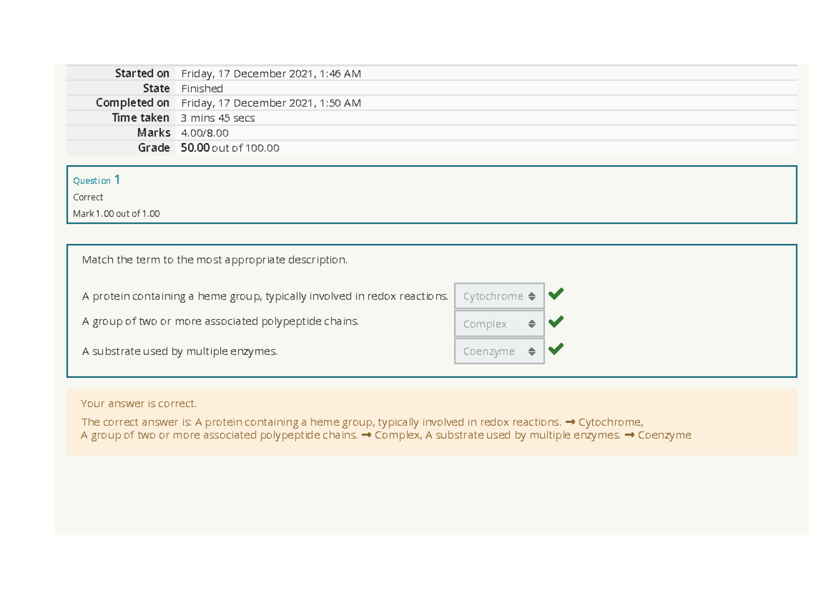The width and height of the screenshot is (836, 591).
Task: Click the Marks 4.00/8.00 row
Action: point(432,132)
